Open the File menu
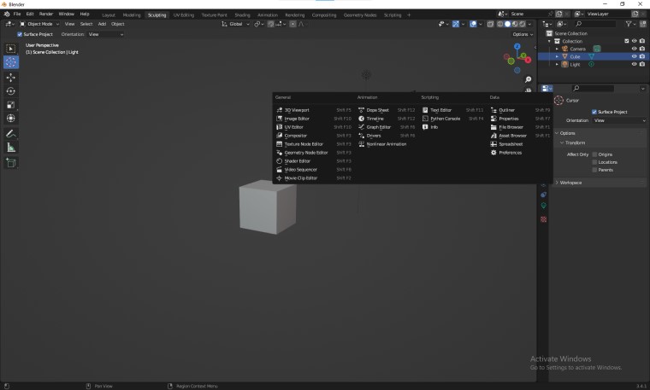This screenshot has width=650, height=390. pyautogui.click(x=17, y=14)
